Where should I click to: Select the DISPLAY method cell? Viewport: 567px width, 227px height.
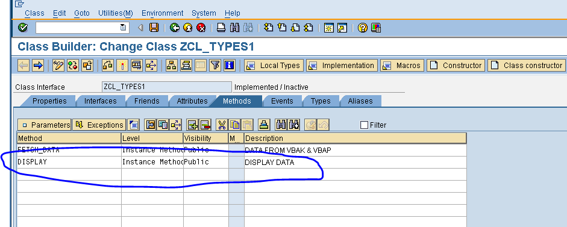pos(69,163)
